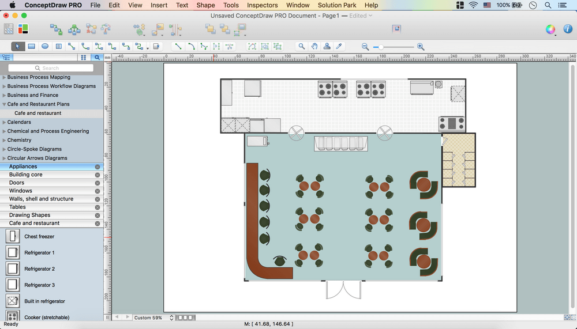The width and height of the screenshot is (577, 329).
Task: Open the Solution Park menu
Action: [x=338, y=5]
